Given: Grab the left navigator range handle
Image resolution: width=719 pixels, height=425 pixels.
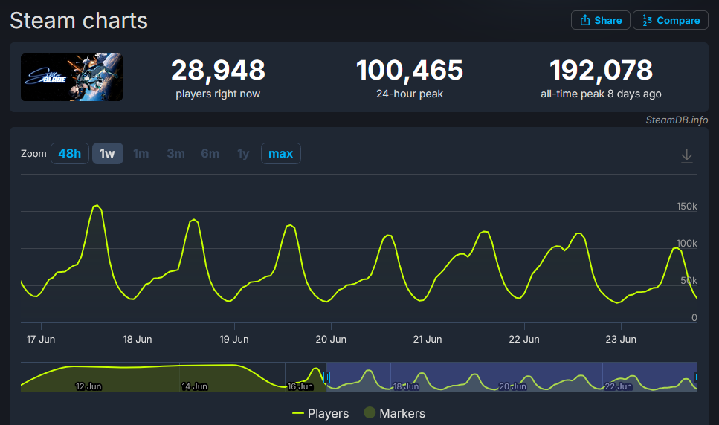Looking at the screenshot, I should tap(326, 377).
